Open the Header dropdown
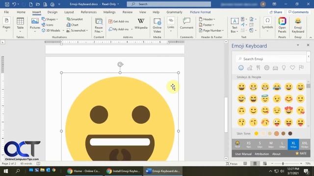This screenshot has width=314, height=176. [x=207, y=19]
